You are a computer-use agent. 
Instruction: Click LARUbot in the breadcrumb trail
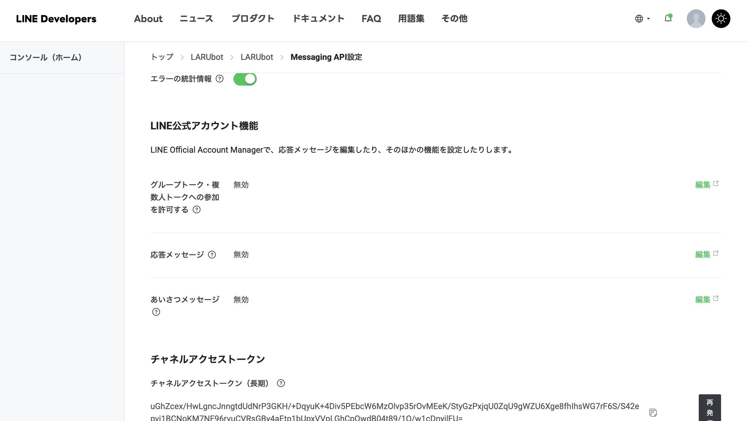tap(207, 57)
